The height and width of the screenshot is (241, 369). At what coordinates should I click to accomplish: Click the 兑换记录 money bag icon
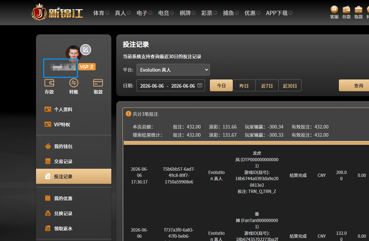(48, 213)
